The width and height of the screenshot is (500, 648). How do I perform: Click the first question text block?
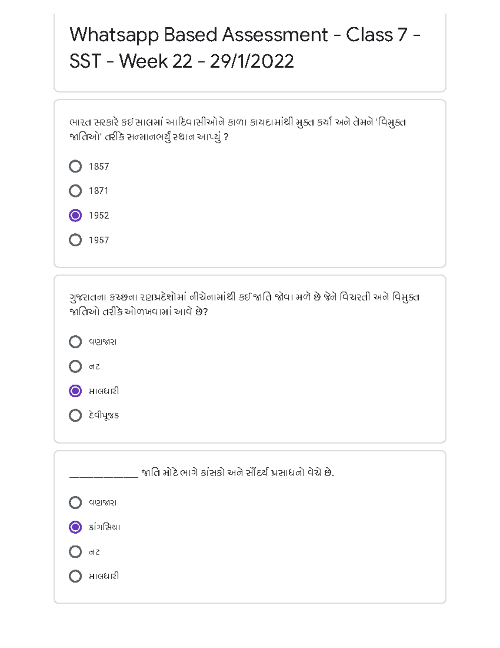[238, 129]
